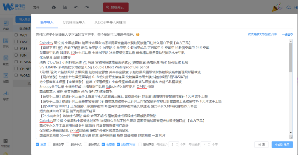Toggle the WCY word checkbox

point(16,35)
